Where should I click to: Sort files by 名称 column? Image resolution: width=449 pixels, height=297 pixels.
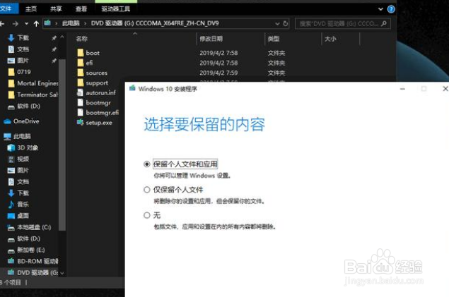81,39
